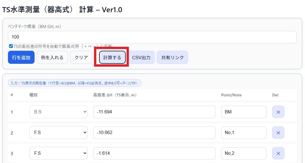Focus the benchmark elevation field showing 100
This screenshot has height=163, width=305.
click(152, 37)
